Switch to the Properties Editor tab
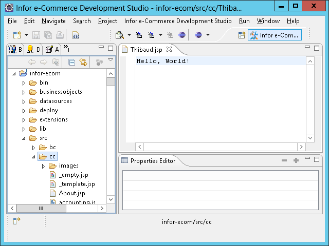329x246 pixels. [x=152, y=161]
